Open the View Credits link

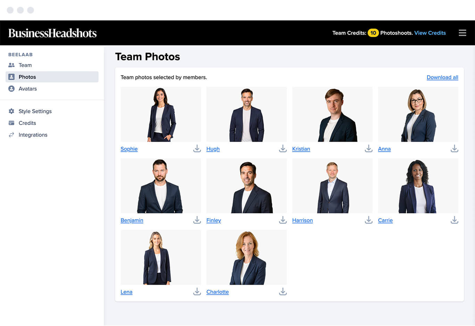coord(430,33)
